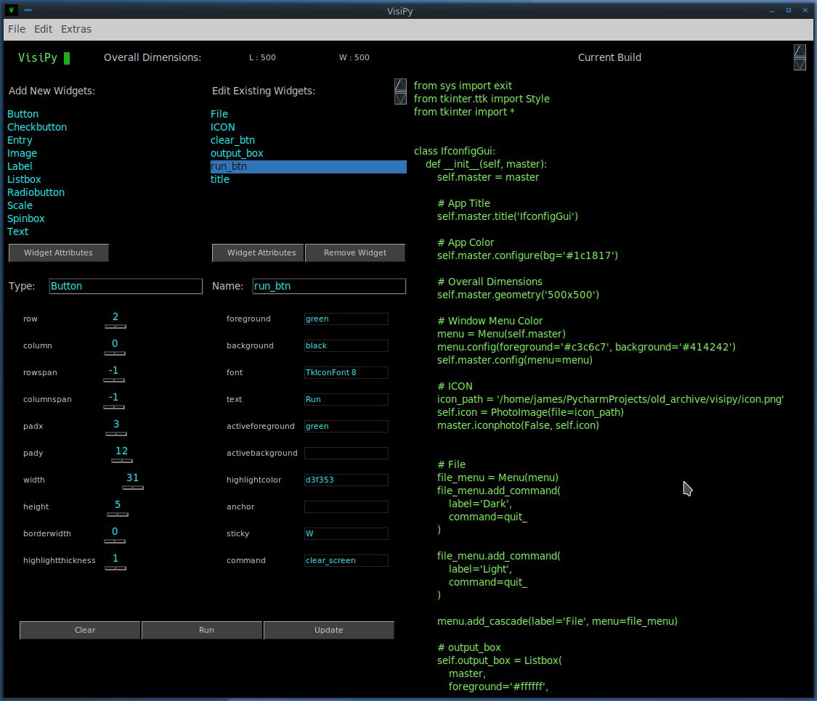817x701 pixels.
Task: Open the File menu
Action: [16, 29]
